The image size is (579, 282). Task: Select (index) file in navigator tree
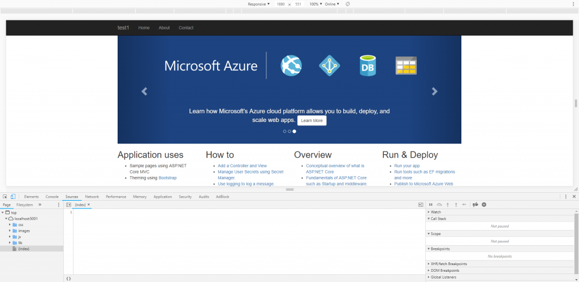32,249
